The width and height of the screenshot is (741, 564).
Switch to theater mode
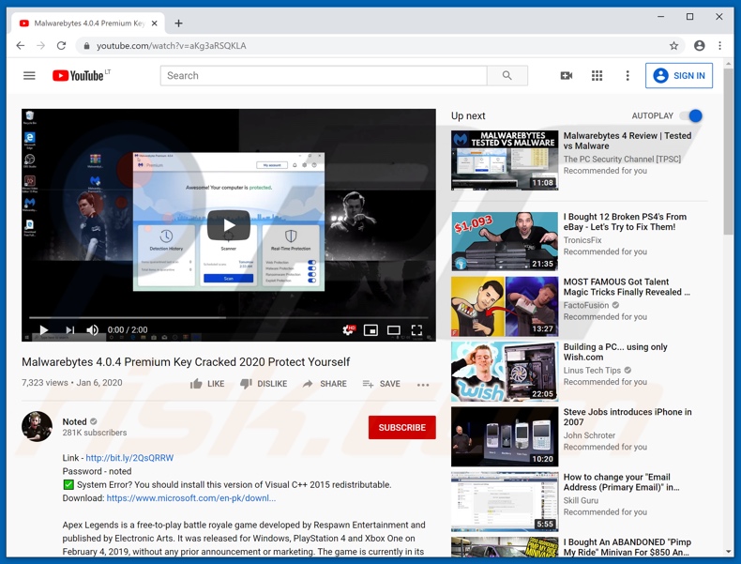[394, 330]
